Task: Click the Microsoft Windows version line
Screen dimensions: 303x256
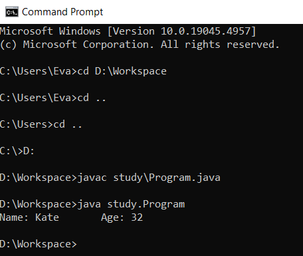Action: (128, 31)
